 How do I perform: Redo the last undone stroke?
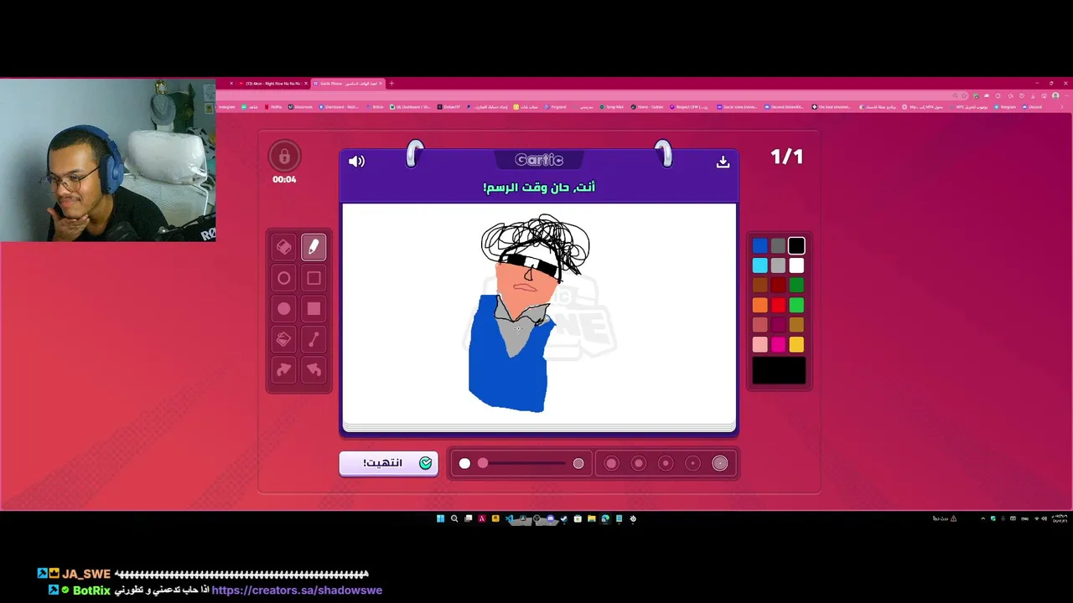[x=284, y=369]
